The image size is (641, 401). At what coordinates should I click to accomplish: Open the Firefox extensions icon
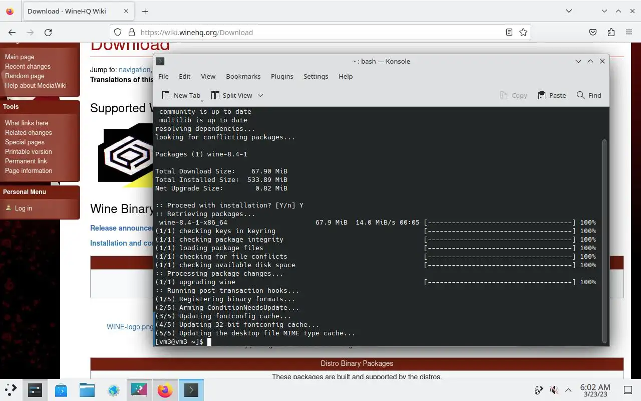click(611, 32)
